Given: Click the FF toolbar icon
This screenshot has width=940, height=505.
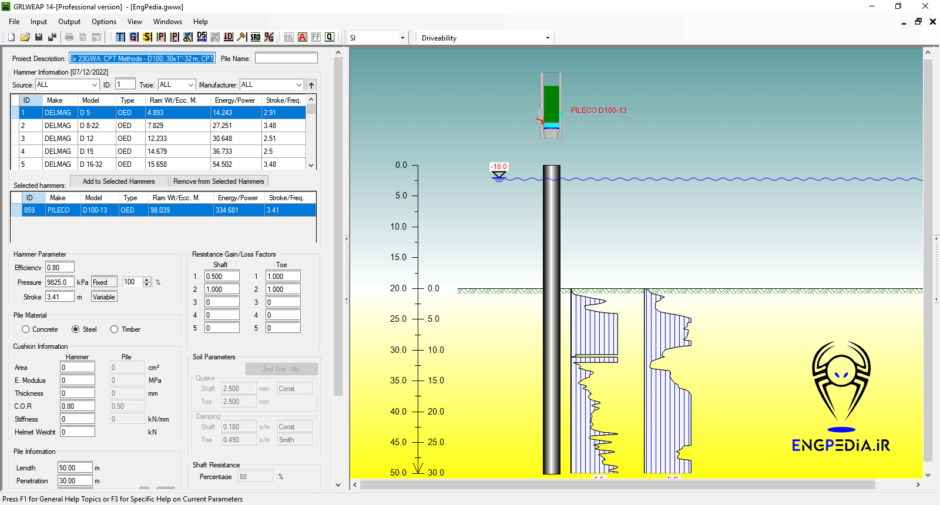Looking at the screenshot, I should (316, 37).
